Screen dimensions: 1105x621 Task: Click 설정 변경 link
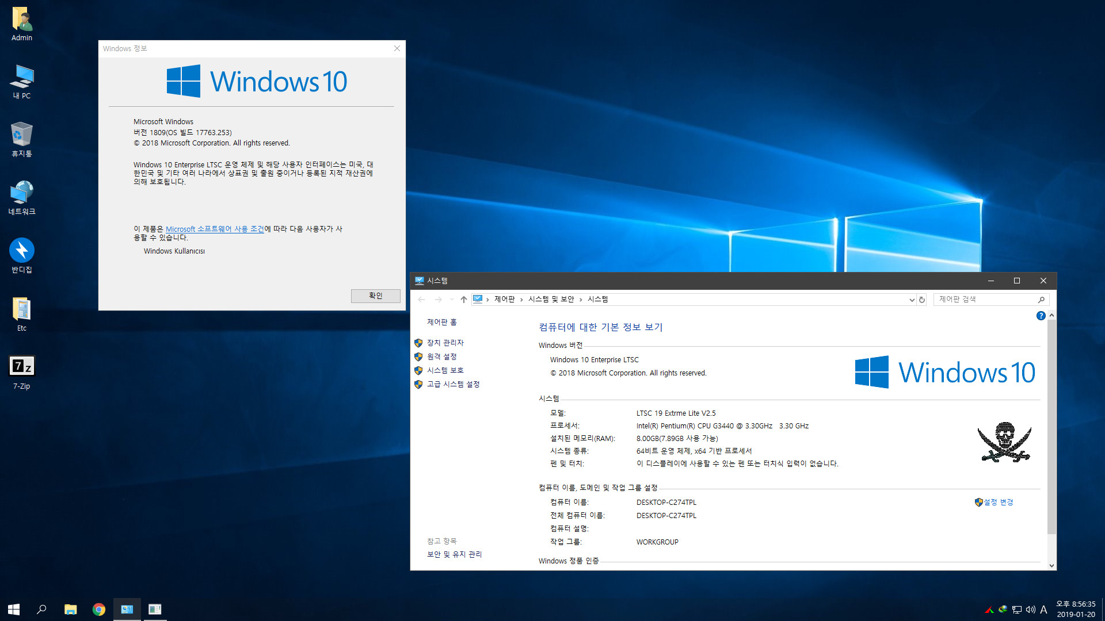click(999, 503)
